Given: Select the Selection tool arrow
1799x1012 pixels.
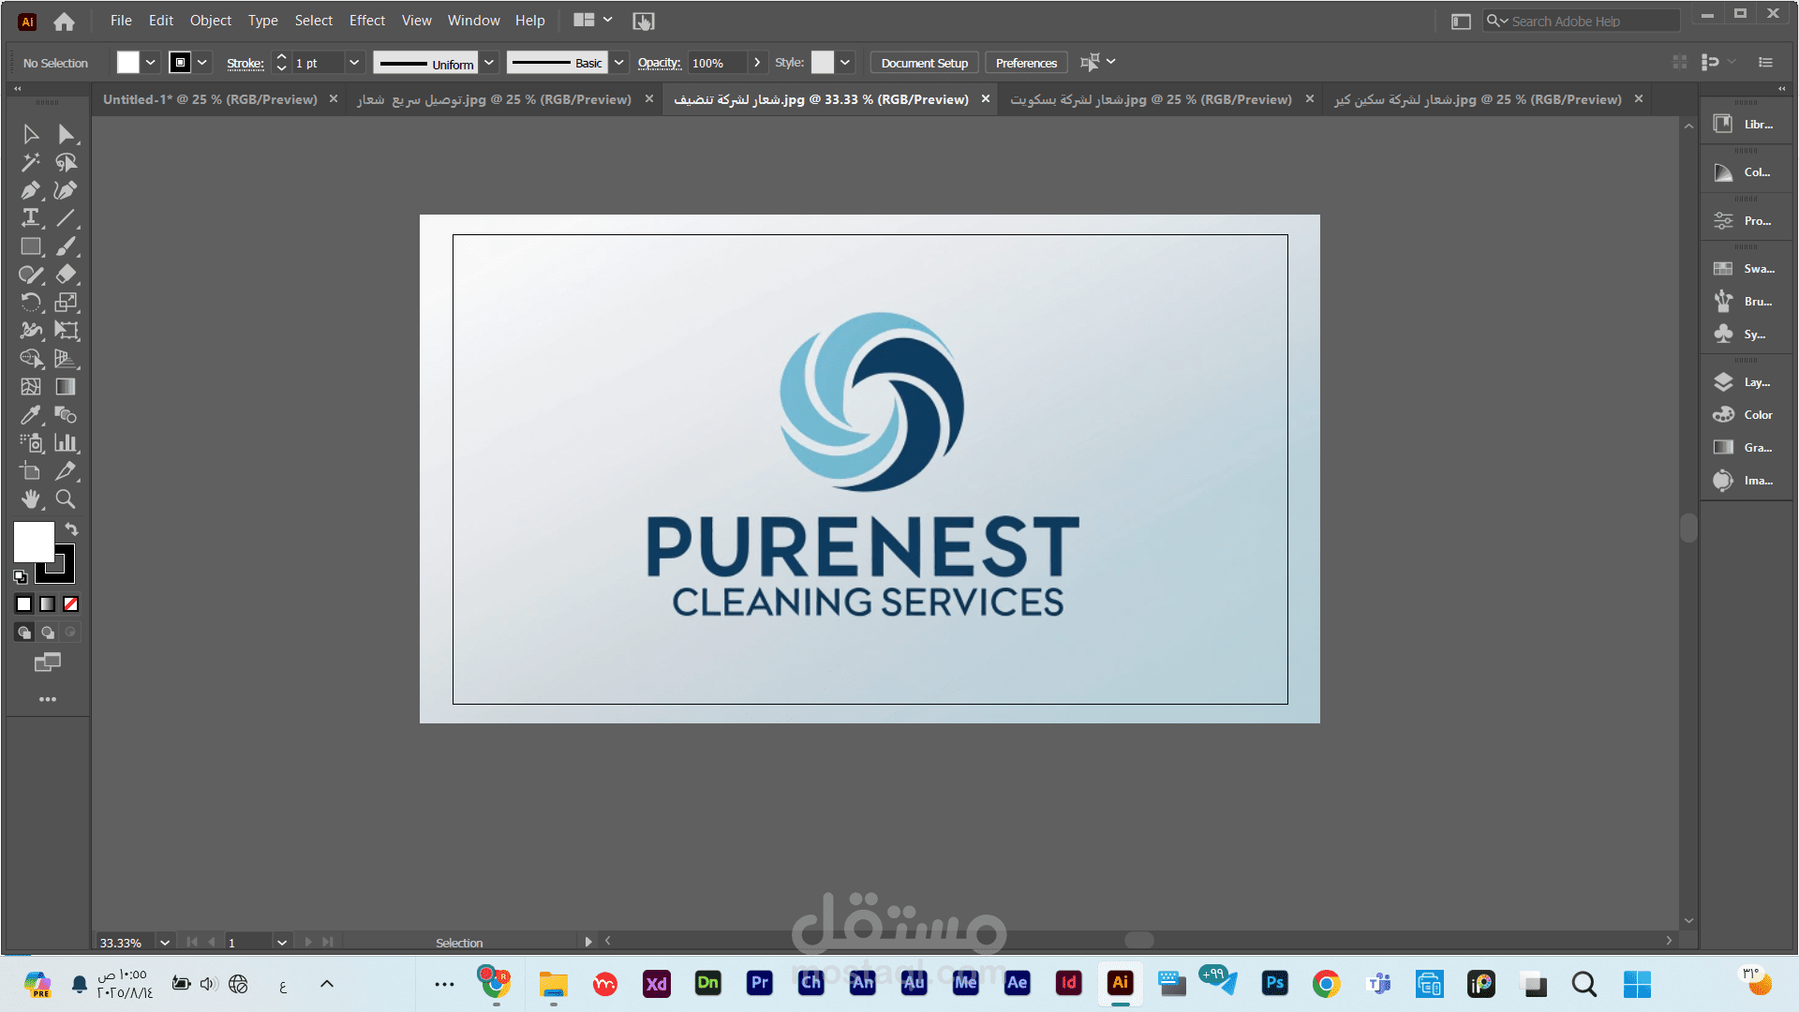Looking at the screenshot, I should pos(31,134).
